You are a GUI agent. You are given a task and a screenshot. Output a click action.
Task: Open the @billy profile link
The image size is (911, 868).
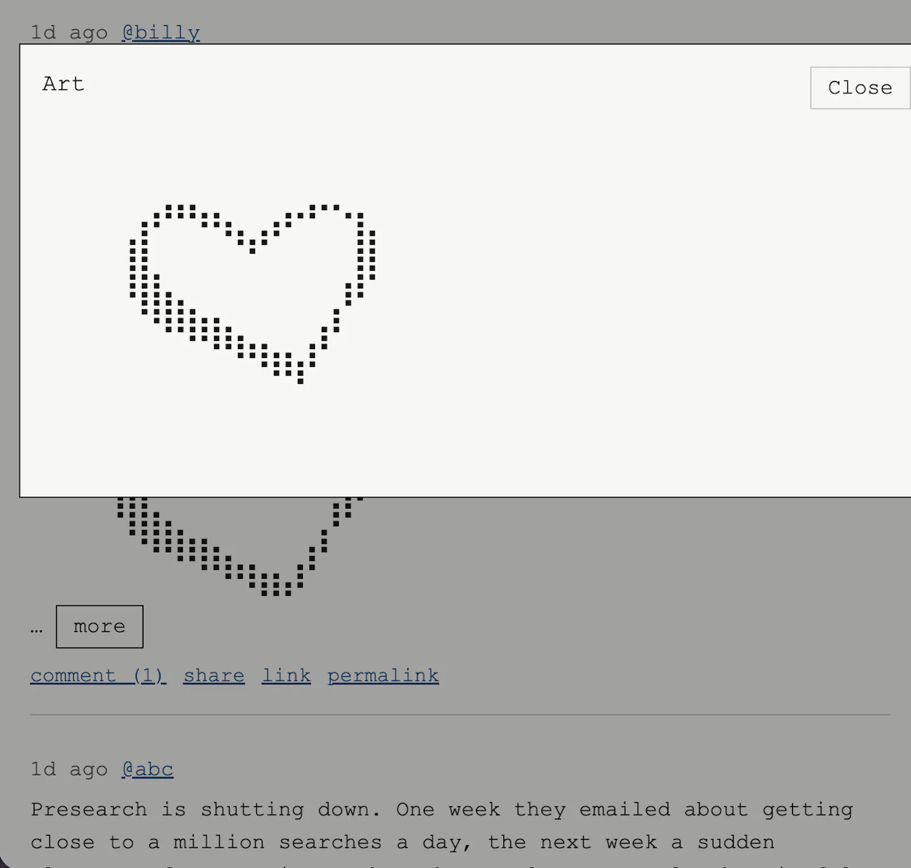coord(161,32)
